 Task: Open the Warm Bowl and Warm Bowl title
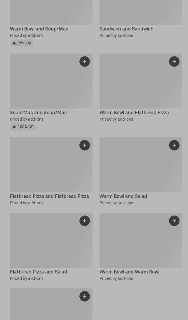(129, 272)
